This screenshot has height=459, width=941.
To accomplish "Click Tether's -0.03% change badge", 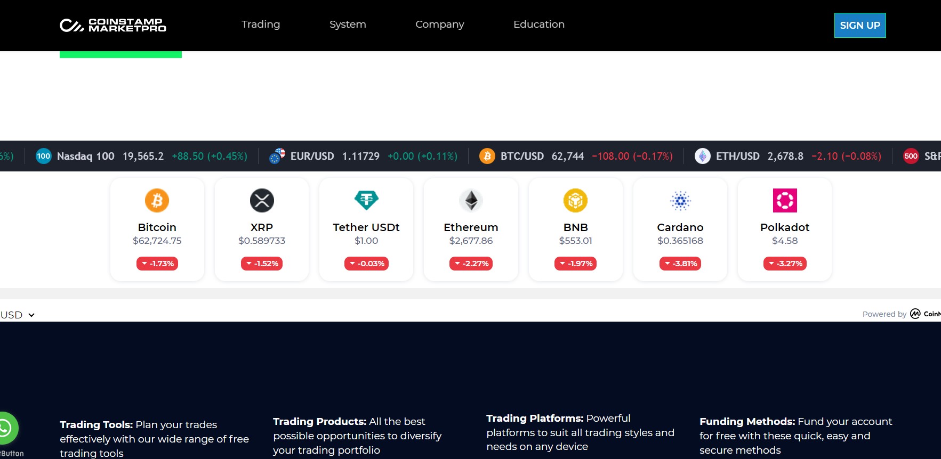I will (366, 264).
